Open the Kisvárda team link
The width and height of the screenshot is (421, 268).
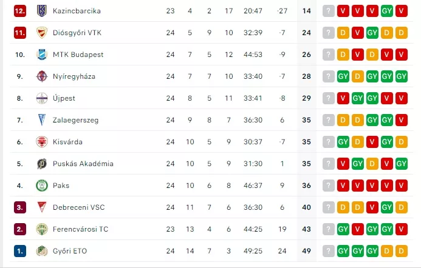(x=67, y=142)
